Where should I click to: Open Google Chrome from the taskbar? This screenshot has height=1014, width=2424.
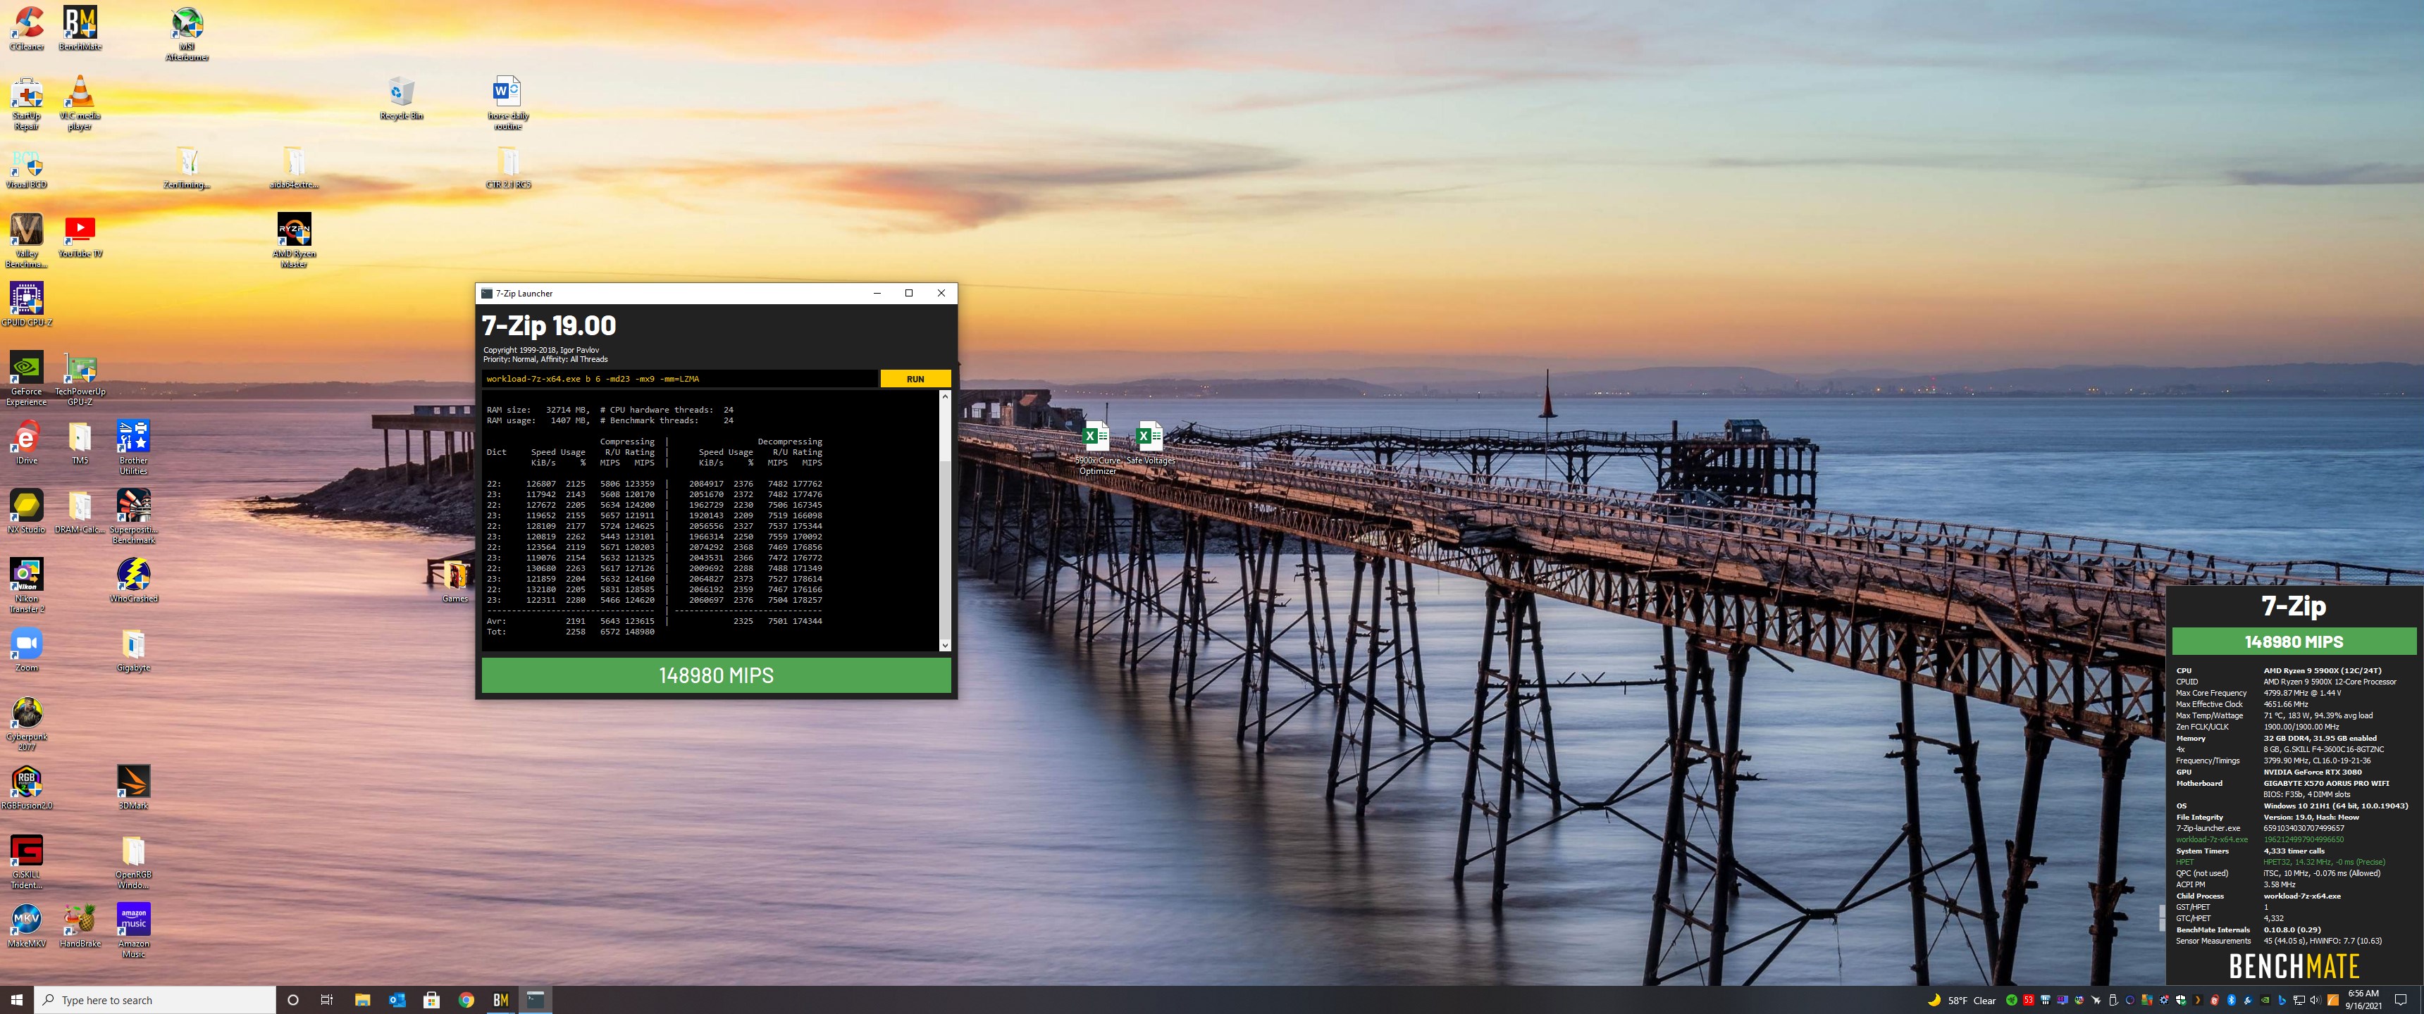coord(466,1000)
